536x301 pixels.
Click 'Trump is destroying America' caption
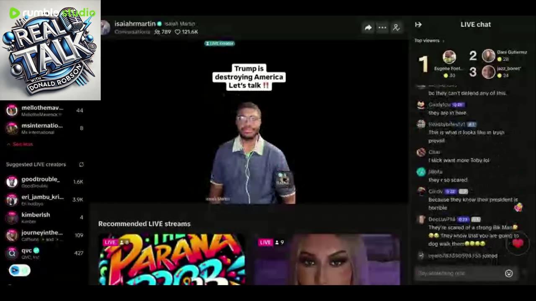(249, 77)
